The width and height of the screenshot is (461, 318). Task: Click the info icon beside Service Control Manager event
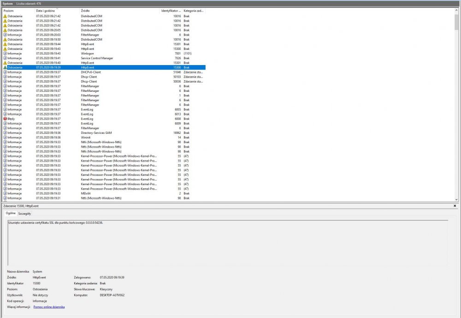coord(5,58)
